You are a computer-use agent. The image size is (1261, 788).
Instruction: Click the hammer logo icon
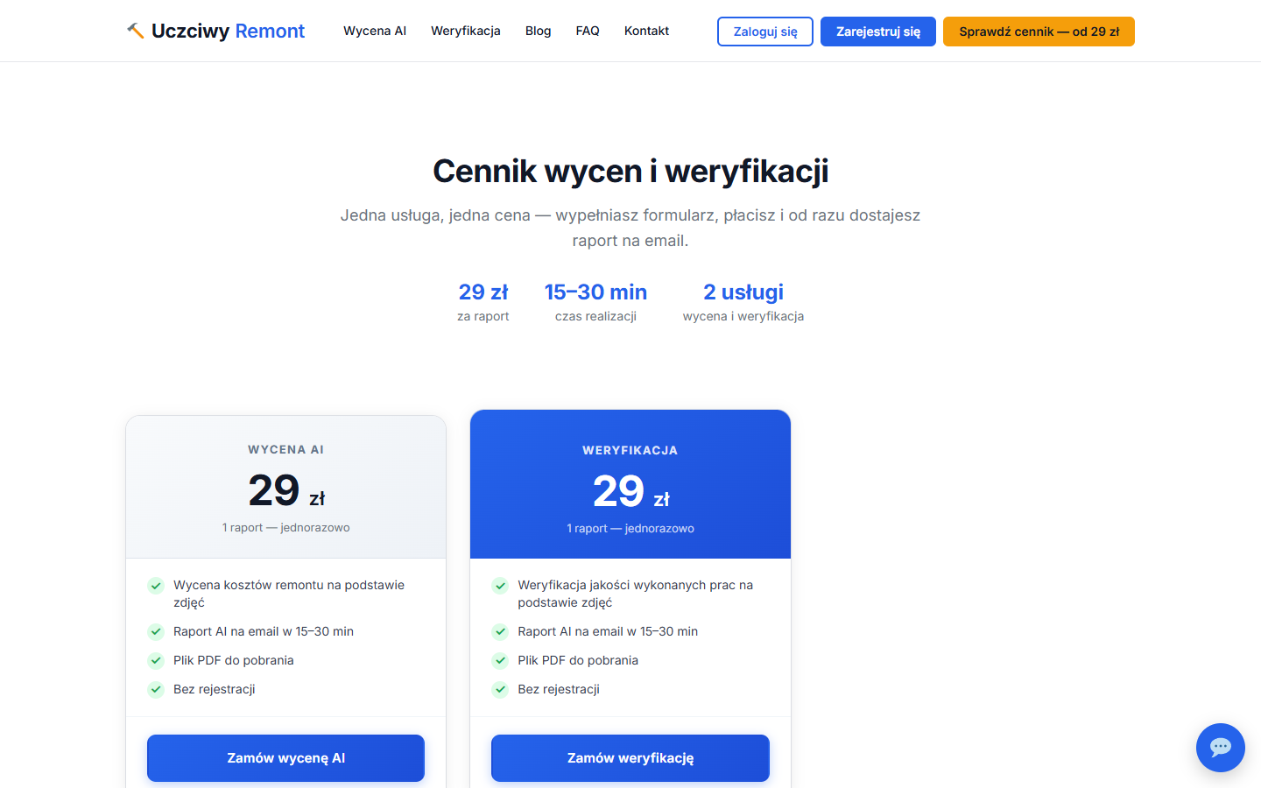135,32
